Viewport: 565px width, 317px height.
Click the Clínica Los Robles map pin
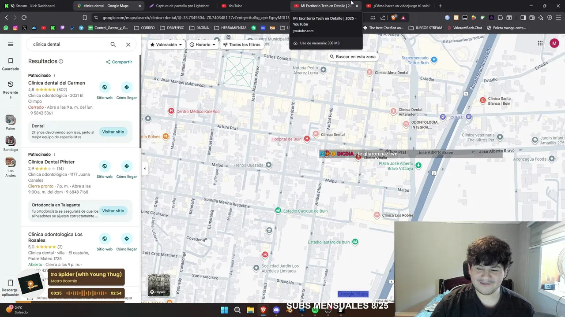point(377,215)
